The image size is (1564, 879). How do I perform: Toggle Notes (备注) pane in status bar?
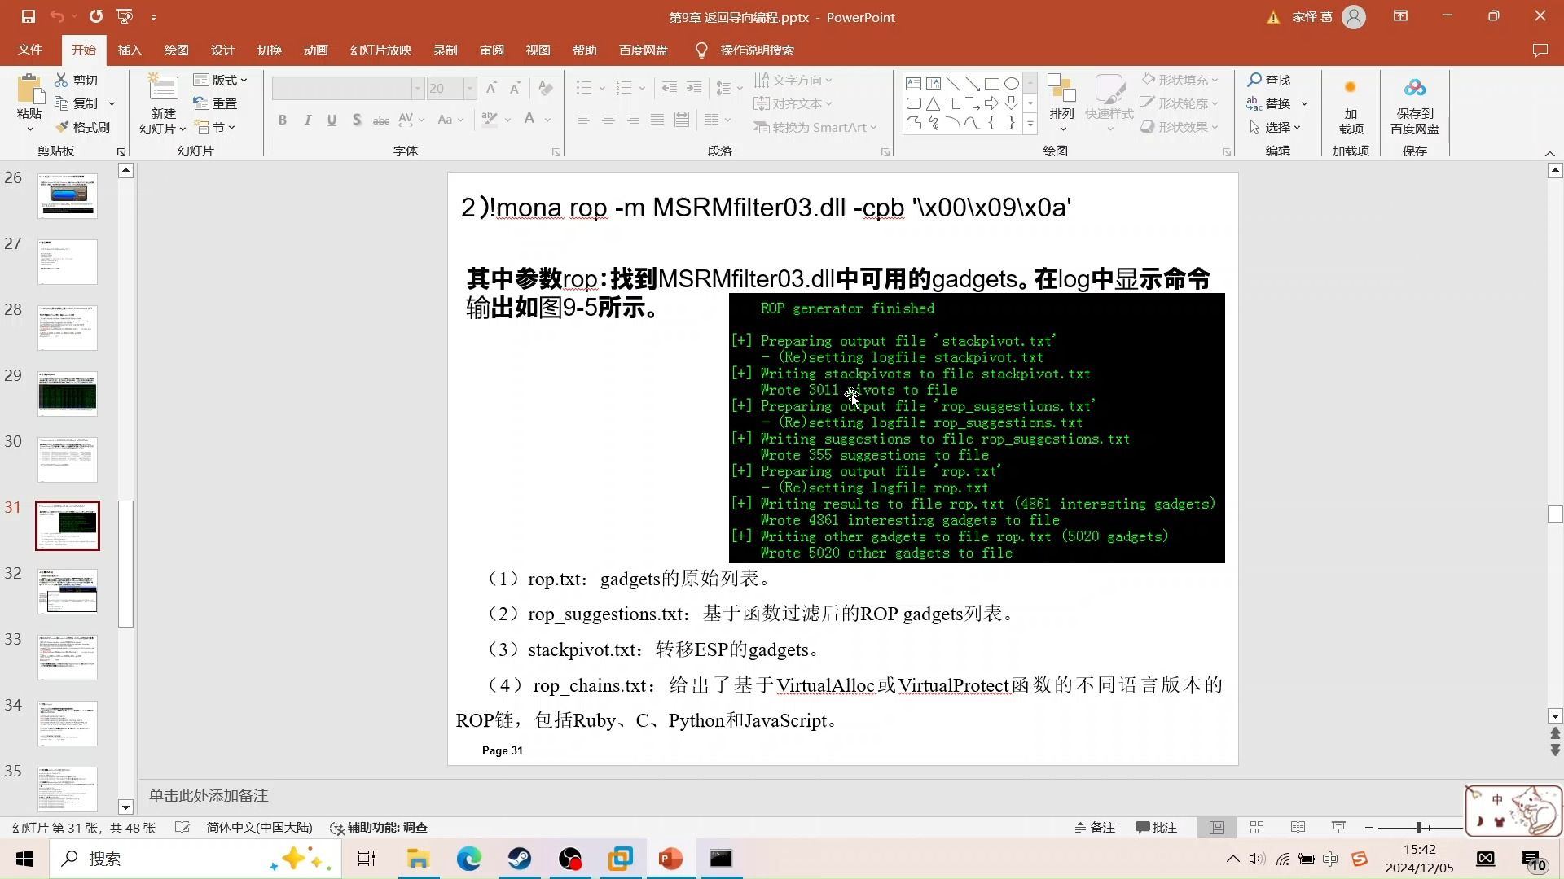1095,827
